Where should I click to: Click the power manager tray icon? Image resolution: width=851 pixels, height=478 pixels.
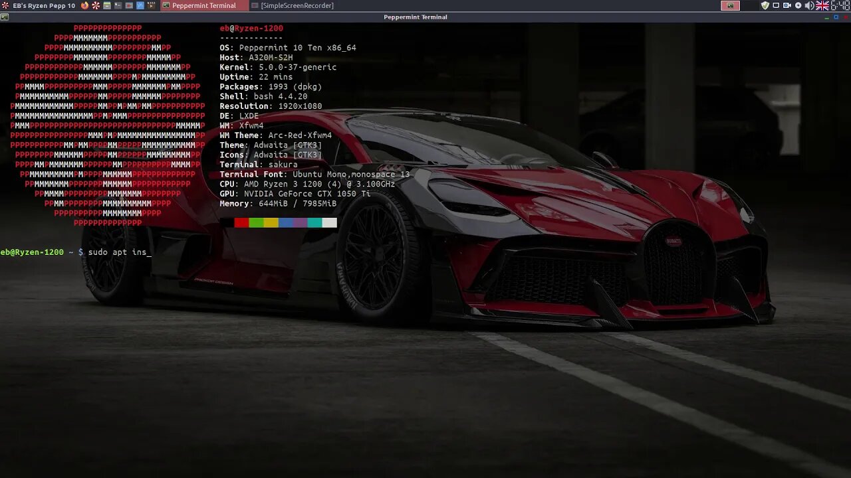[798, 5]
